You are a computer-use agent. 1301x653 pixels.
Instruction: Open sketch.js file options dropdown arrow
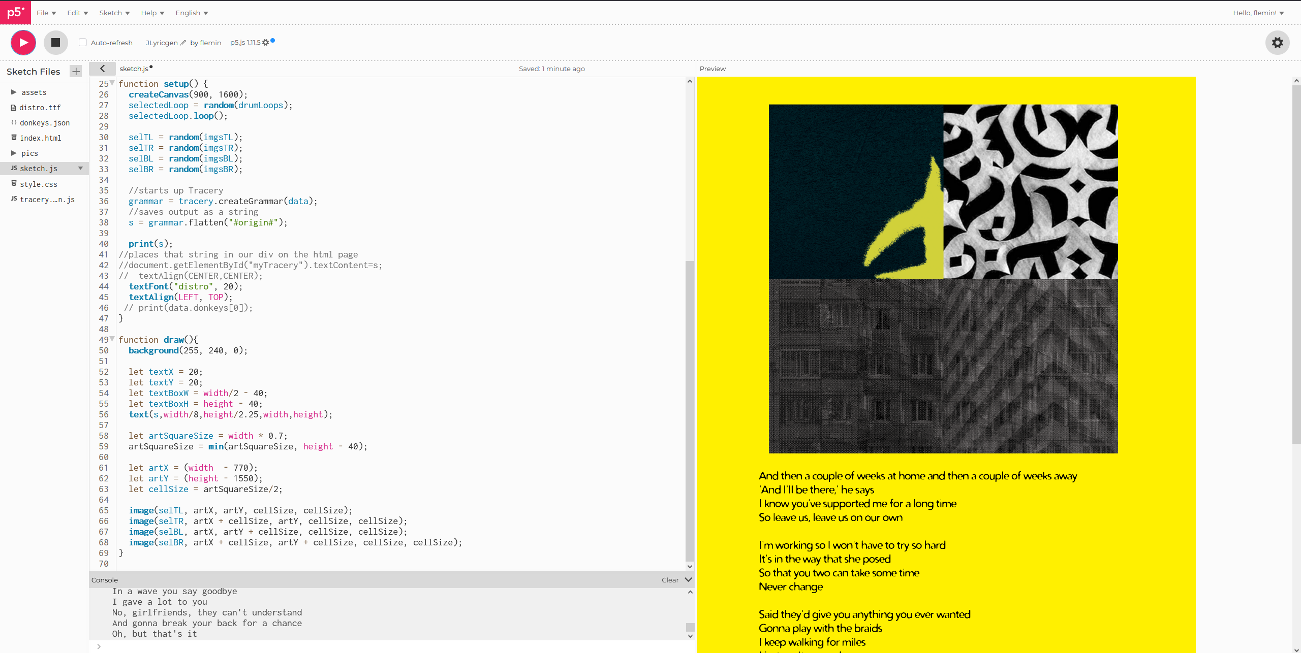pos(80,168)
